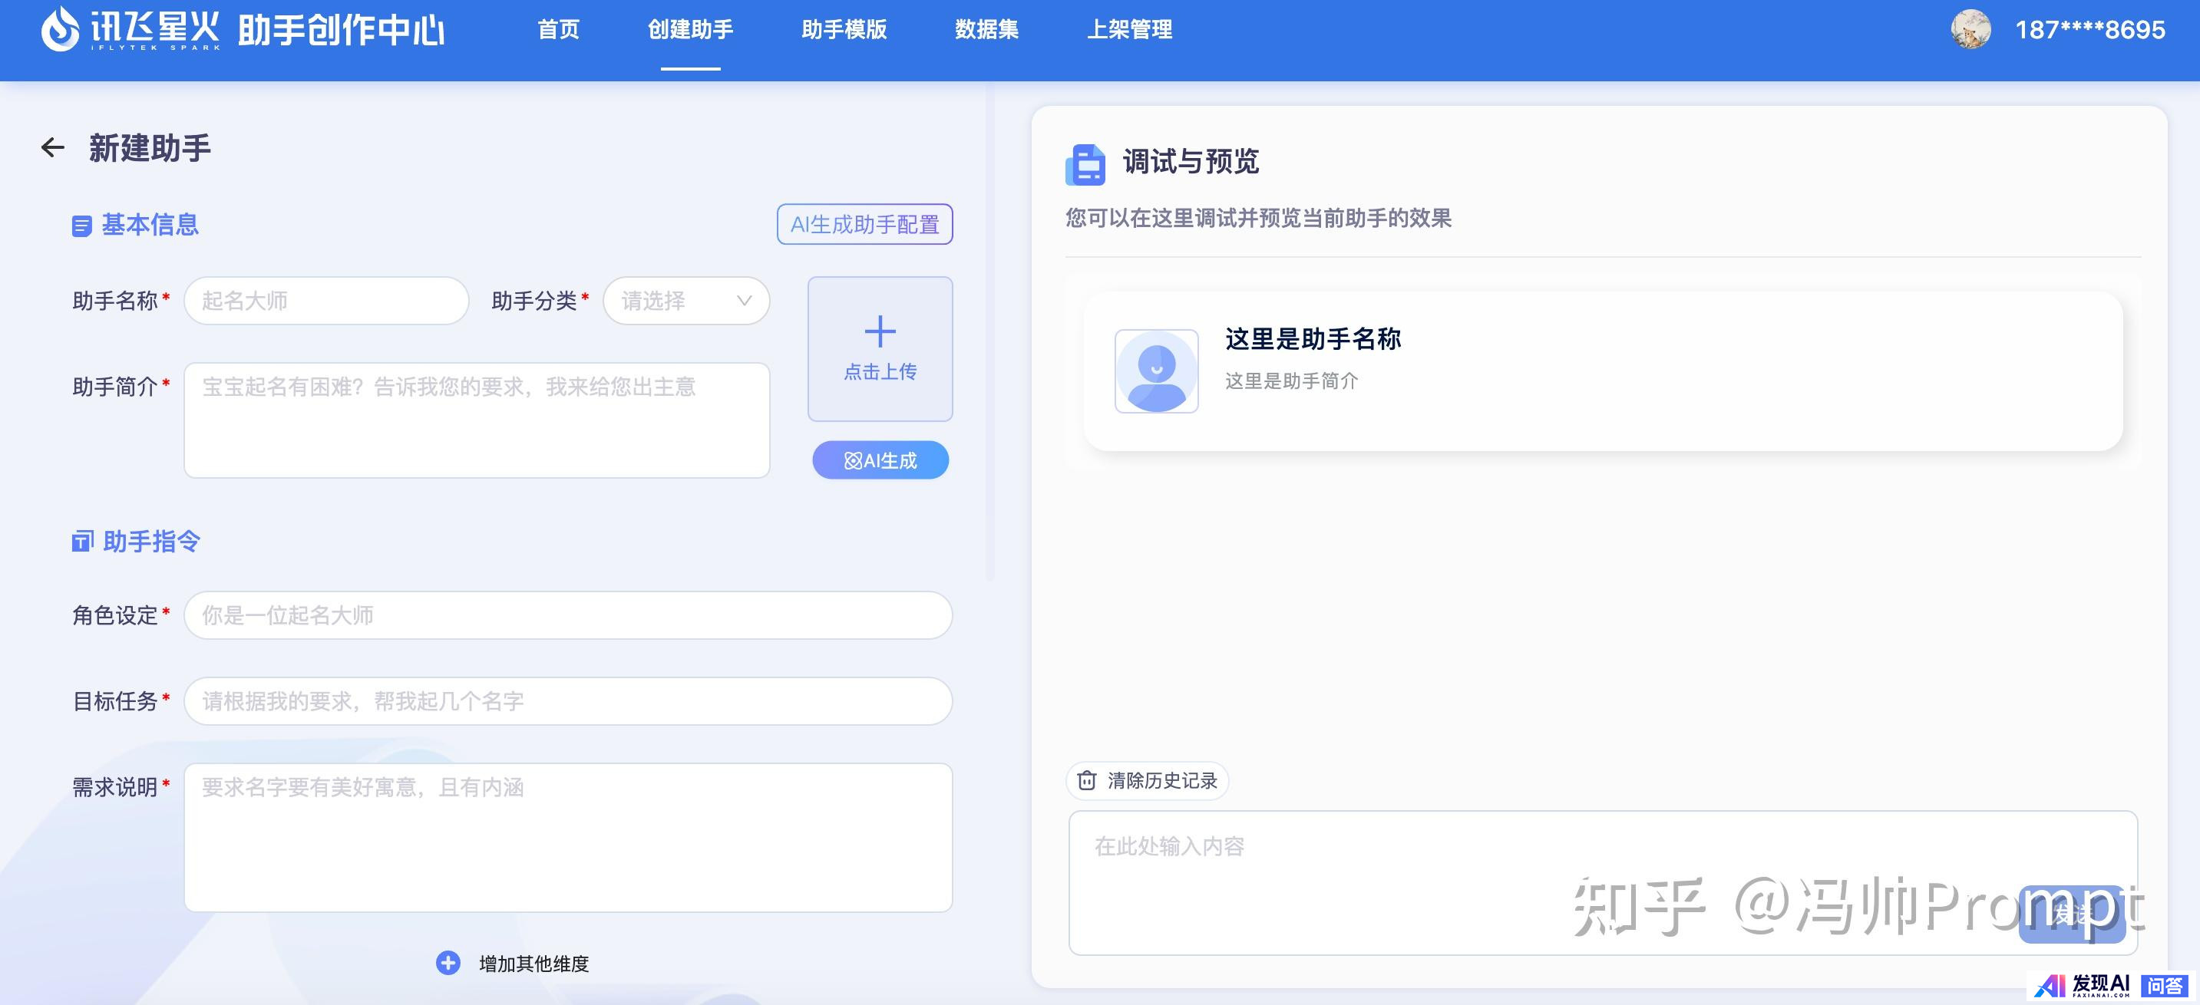Click the iFlytek Spark logo
Viewport: 2200px width, 1005px height.
tap(130, 29)
